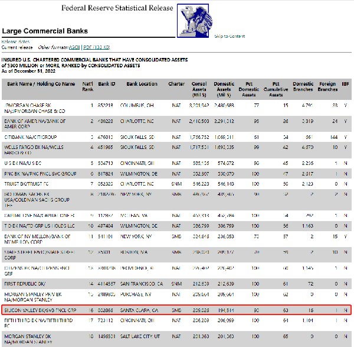Image resolution: width=354 pixels, height=347 pixels.
Task: Click PROVIDENCE, RI location cell
Action: point(137,268)
